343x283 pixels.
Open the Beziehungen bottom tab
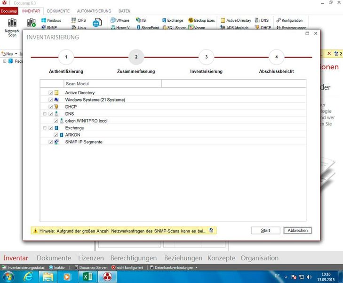tap(183, 258)
